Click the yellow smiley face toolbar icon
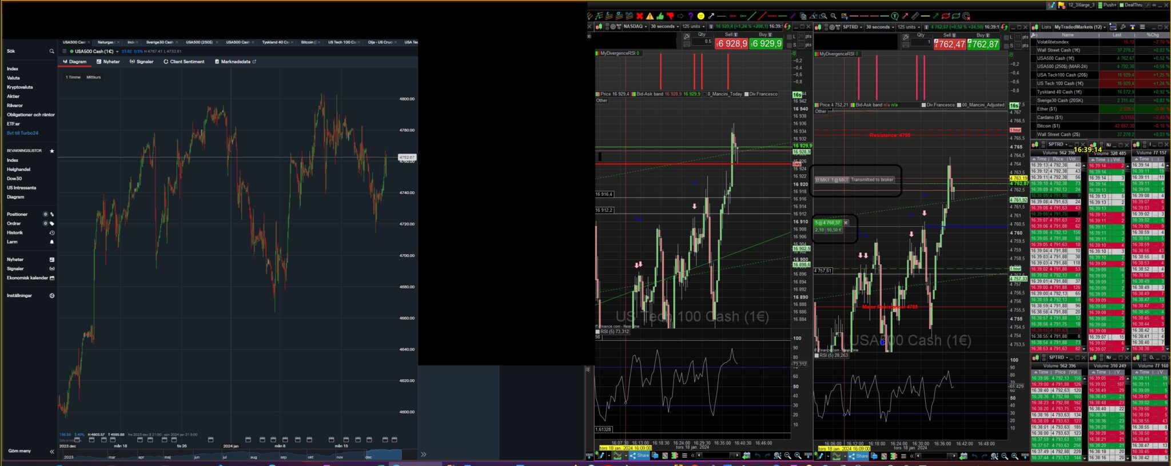Screen dimensions: 1171x466 700,16
